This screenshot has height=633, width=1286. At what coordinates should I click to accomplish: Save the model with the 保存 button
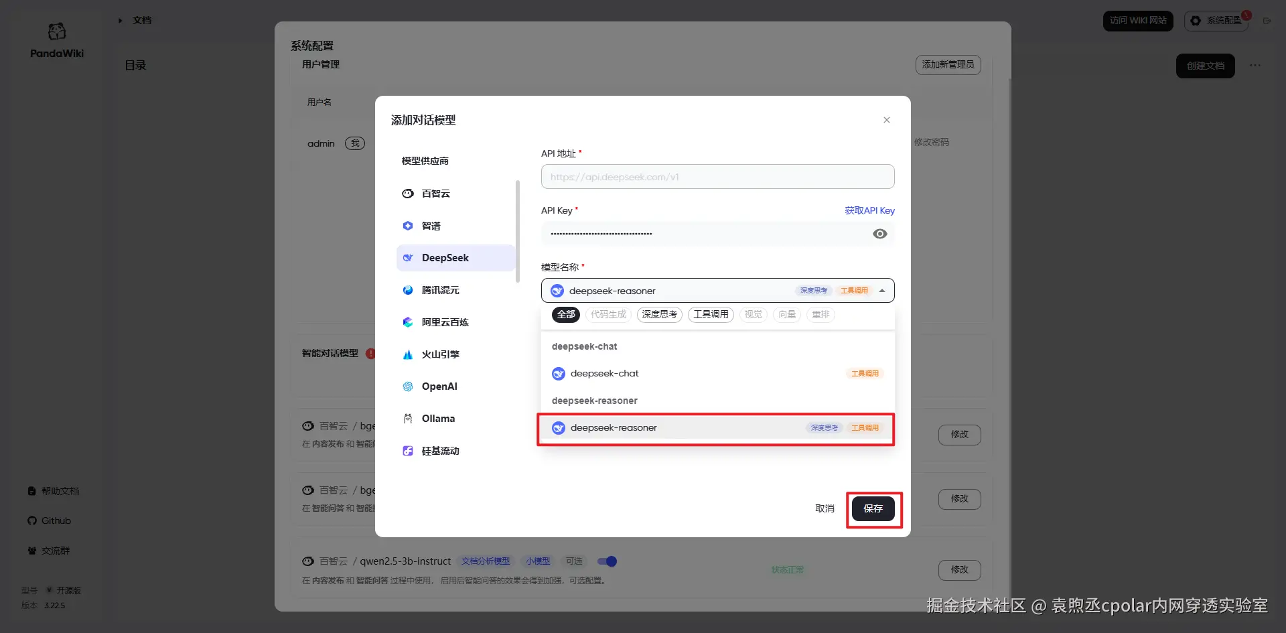pyautogui.click(x=873, y=508)
